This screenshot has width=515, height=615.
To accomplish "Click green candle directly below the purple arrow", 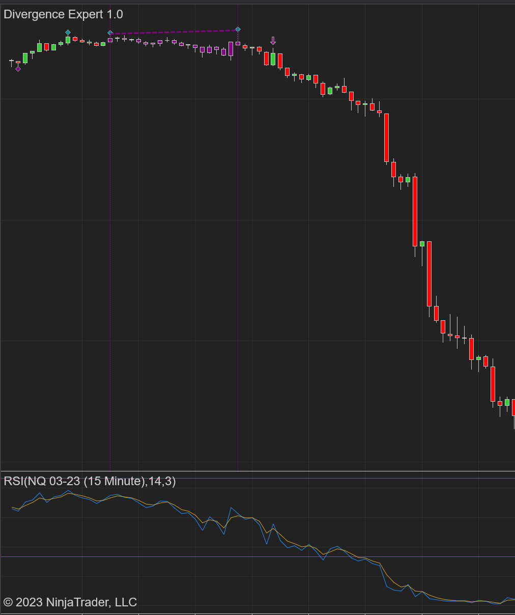I will coord(273,59).
